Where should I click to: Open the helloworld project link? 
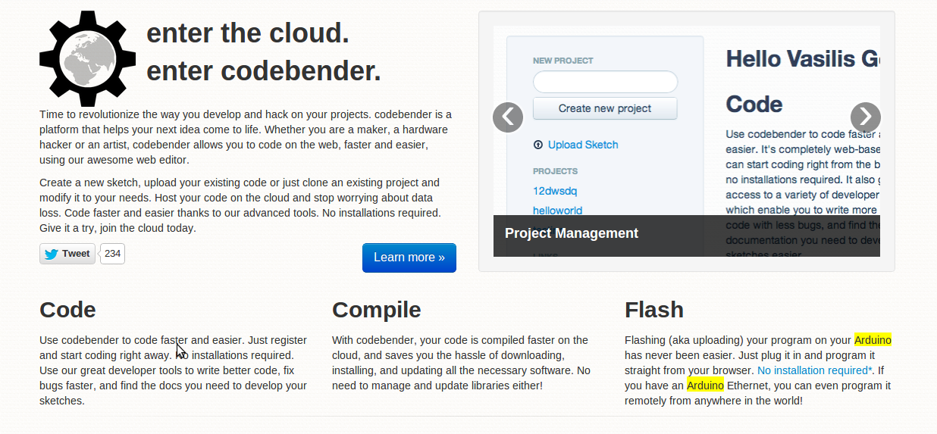[557, 211]
